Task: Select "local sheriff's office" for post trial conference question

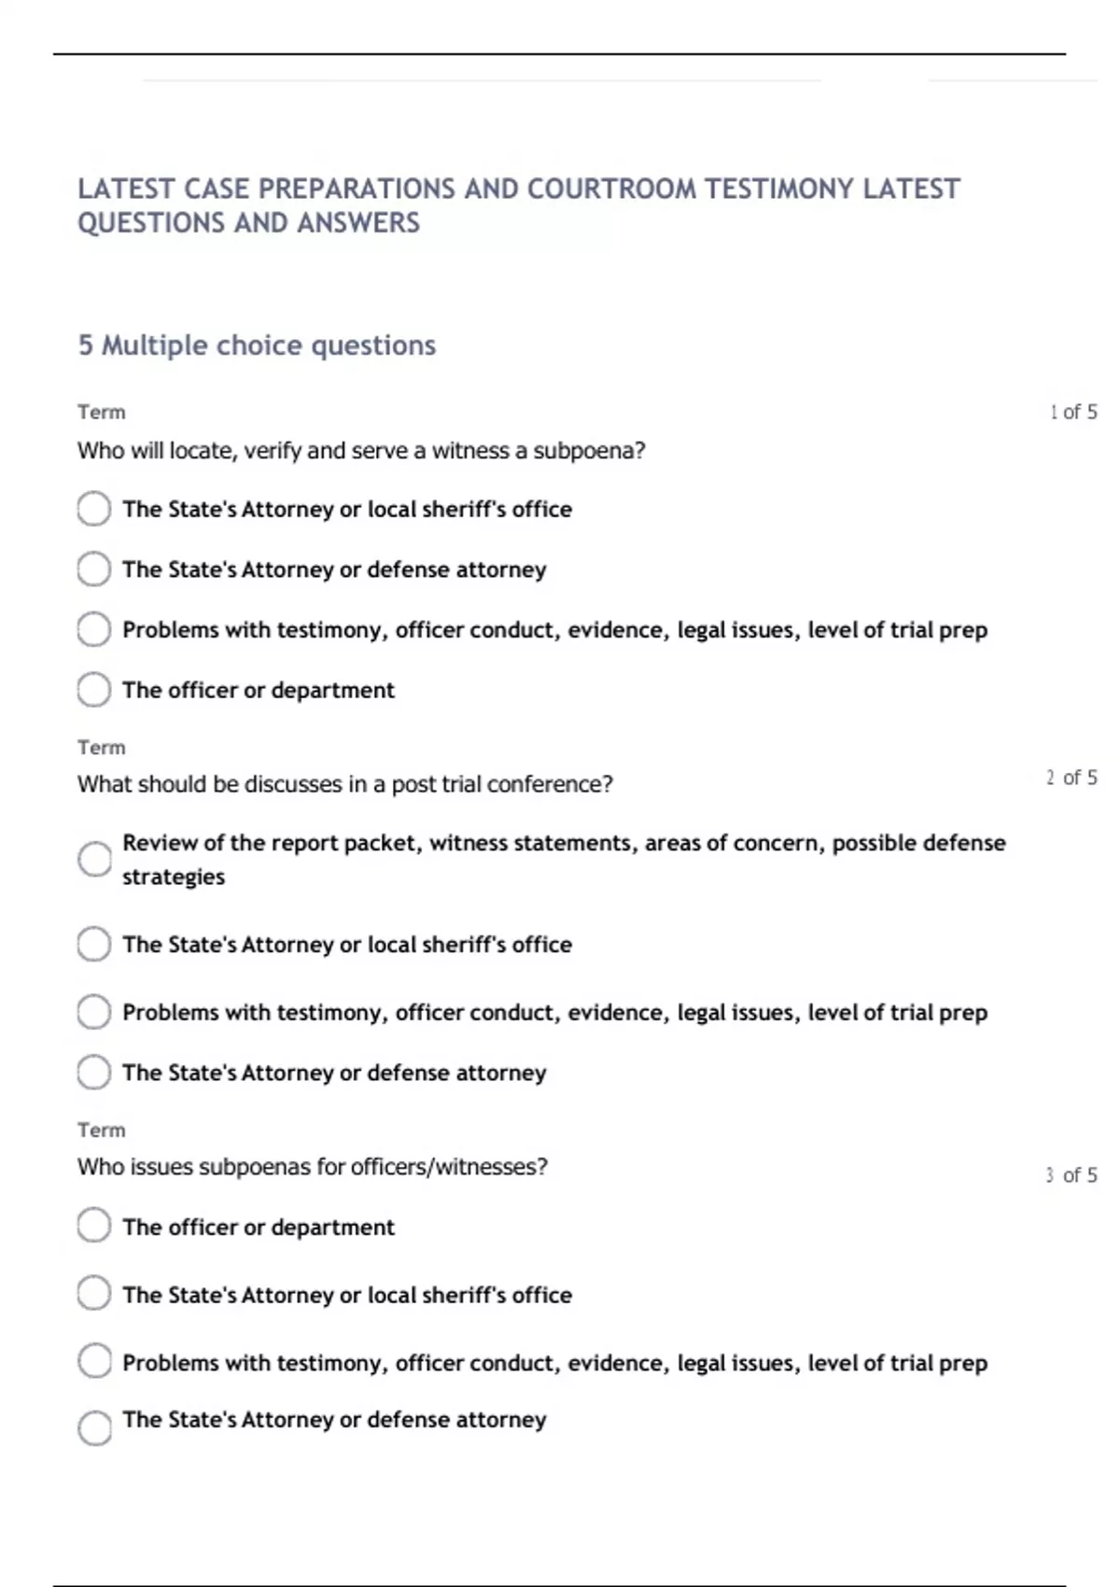Action: point(94,945)
